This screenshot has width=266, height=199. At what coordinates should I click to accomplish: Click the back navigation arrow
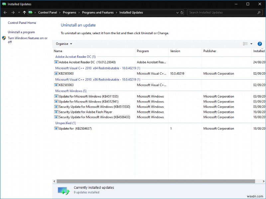point(5,12)
